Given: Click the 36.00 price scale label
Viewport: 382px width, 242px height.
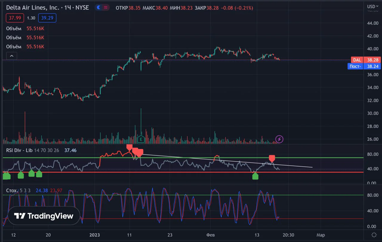Looking at the screenshot, I should 372,75.
